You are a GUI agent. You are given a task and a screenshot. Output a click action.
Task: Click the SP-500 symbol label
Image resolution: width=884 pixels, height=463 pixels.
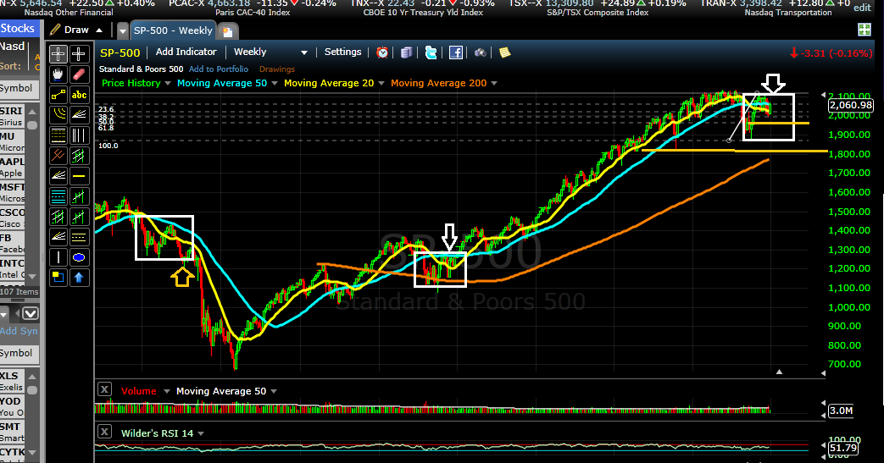(x=120, y=53)
